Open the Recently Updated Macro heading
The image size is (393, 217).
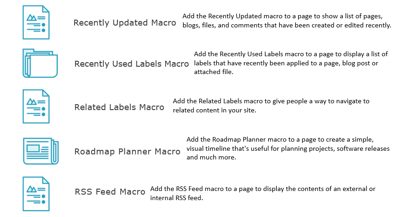124,23
